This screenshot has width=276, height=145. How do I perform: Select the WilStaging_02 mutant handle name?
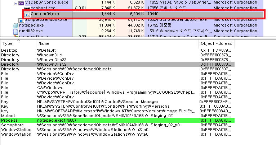[x=105, y=116]
